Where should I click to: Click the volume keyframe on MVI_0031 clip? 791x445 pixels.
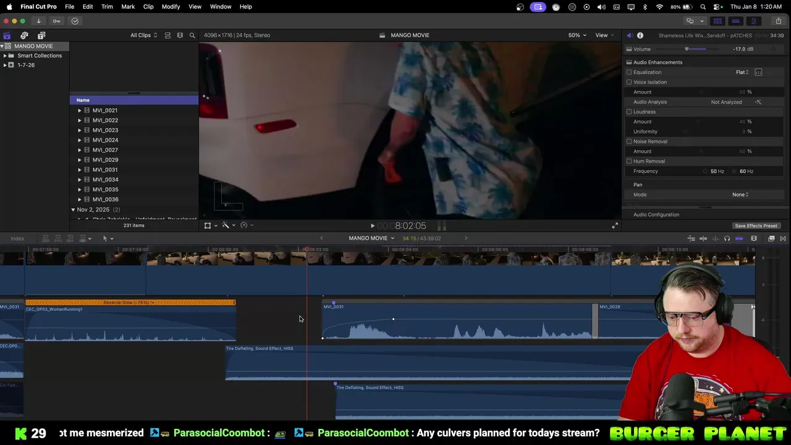coord(393,320)
